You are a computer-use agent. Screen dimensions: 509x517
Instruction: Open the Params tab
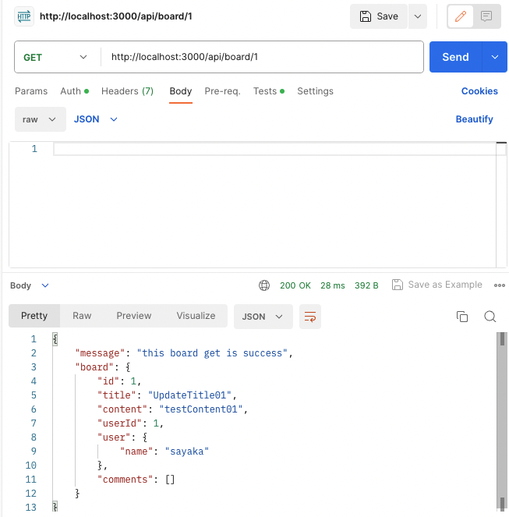pos(31,91)
